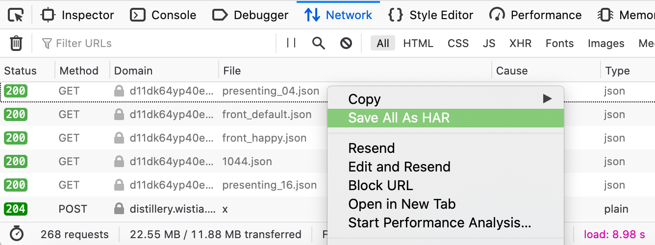Click the element picker icon
The height and width of the screenshot is (245, 655).
(16, 15)
